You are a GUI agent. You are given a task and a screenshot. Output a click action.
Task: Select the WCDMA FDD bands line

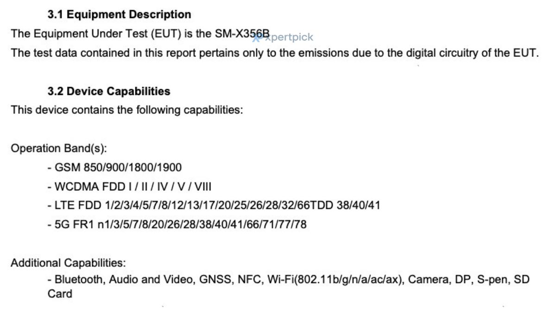(130, 186)
